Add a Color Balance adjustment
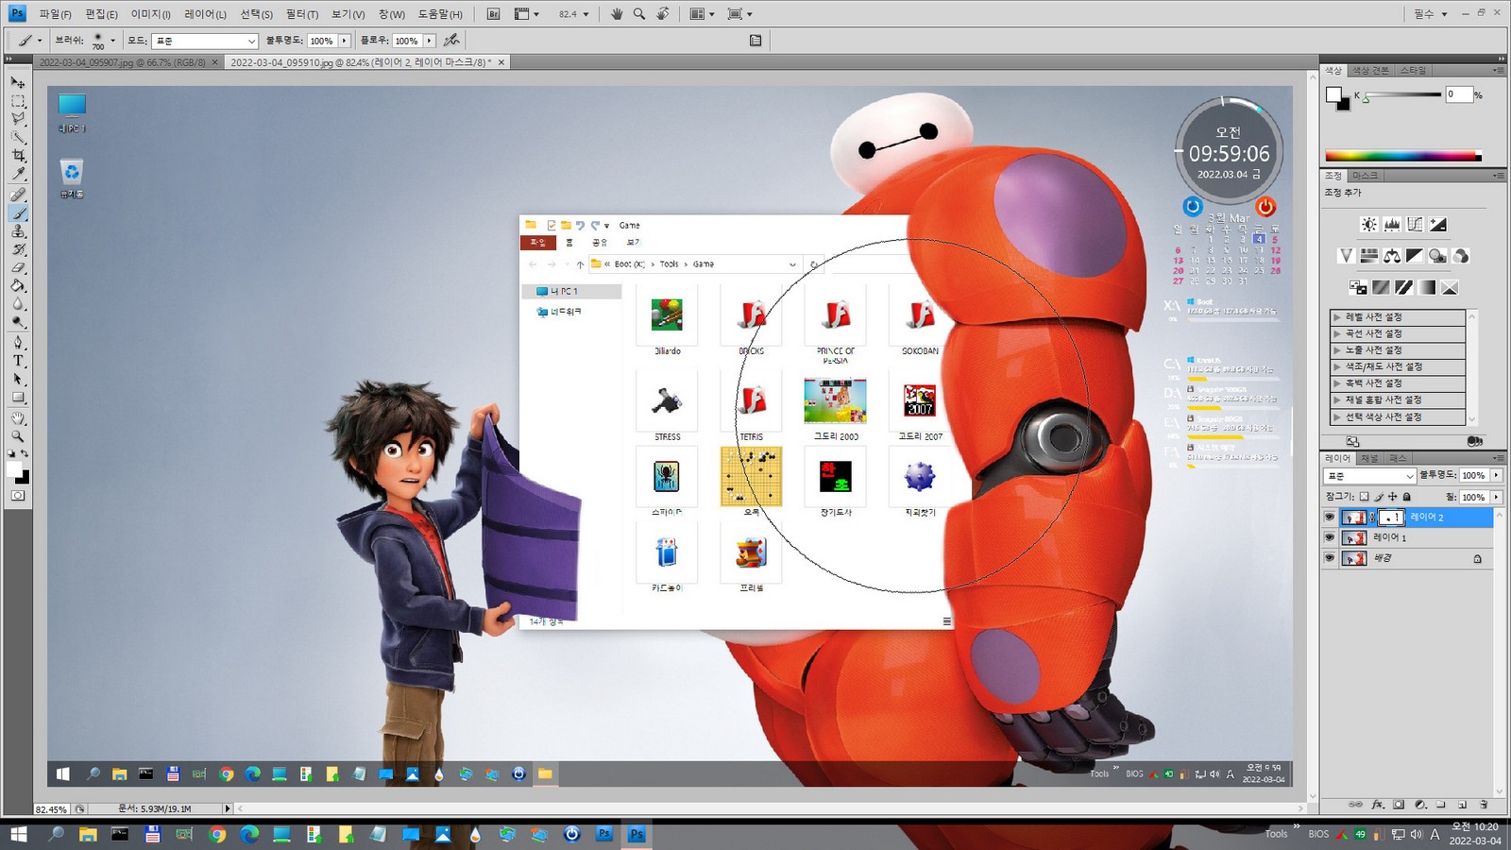 pyautogui.click(x=1392, y=256)
